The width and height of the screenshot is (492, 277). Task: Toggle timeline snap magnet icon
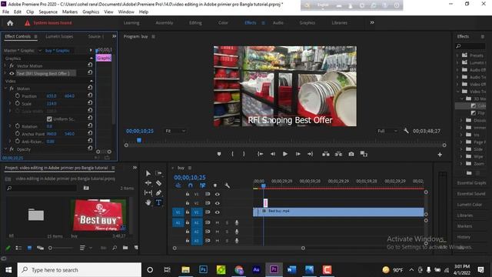(190, 185)
